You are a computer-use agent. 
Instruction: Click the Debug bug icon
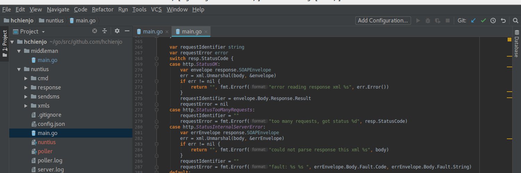click(428, 20)
